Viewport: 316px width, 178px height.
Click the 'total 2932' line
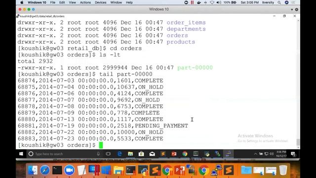click(35, 61)
